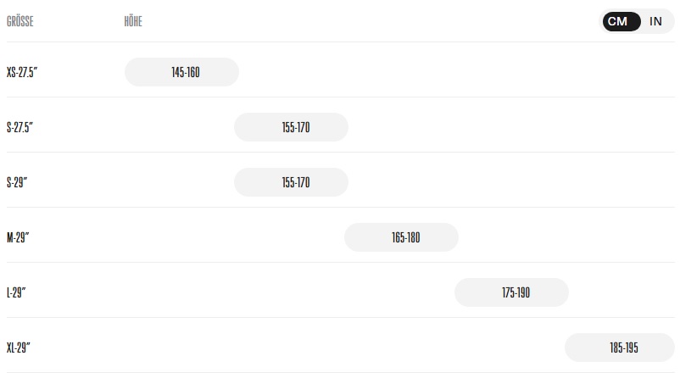The image size is (680, 378).
Task: Select the 175-190 height range pill
Action: [511, 292]
